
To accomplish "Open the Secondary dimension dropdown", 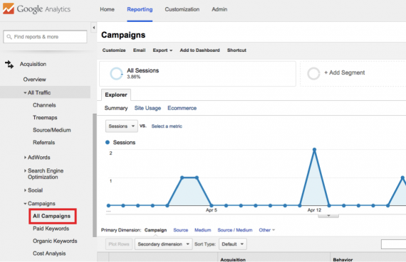I will (x=163, y=244).
